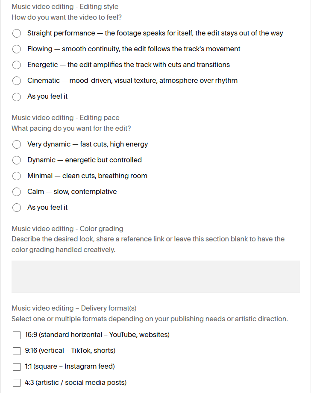Click the Color grading description text area

[155, 277]
